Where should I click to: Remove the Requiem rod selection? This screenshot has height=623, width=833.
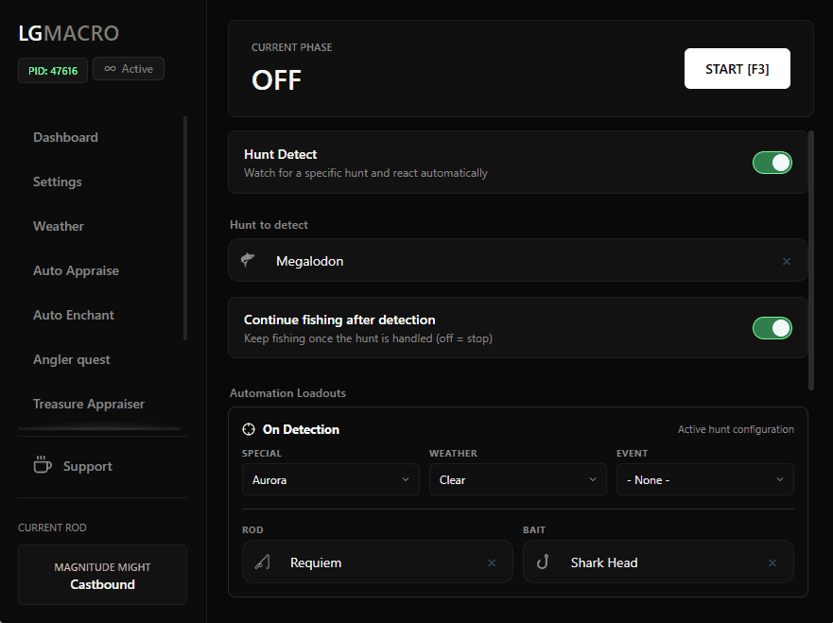click(x=492, y=563)
